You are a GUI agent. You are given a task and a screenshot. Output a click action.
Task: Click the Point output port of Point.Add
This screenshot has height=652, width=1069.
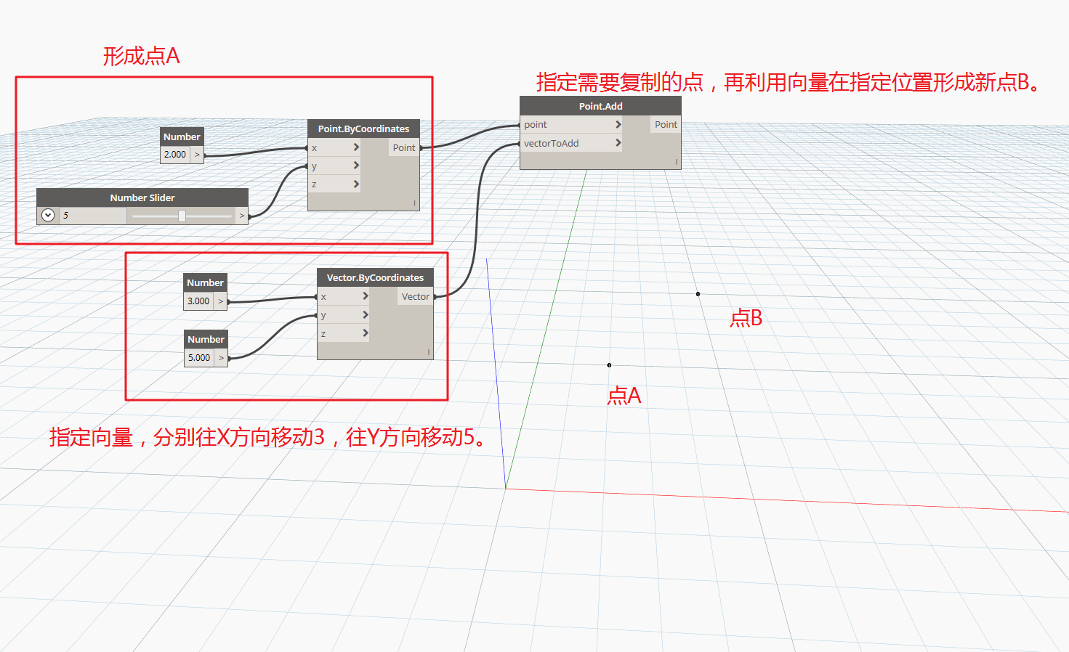(666, 125)
